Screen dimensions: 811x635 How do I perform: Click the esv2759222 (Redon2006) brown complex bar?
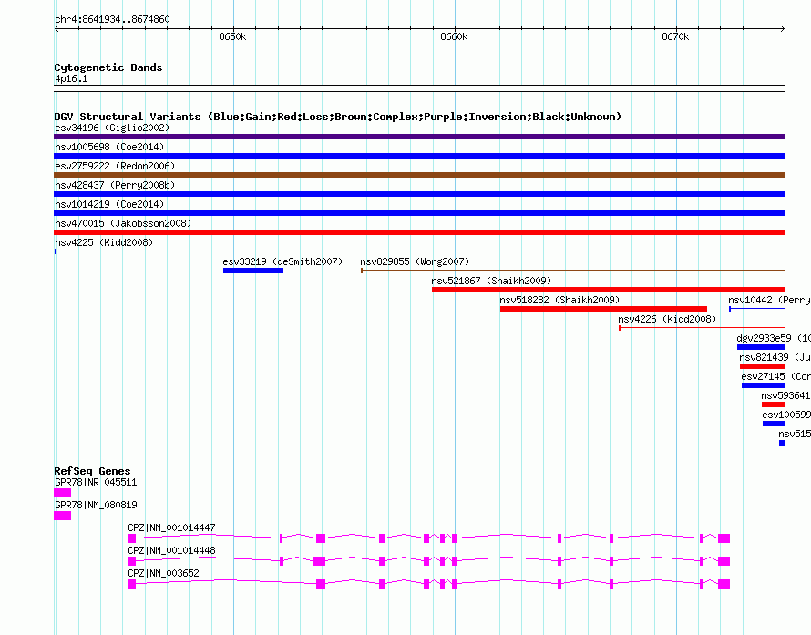[x=419, y=175]
